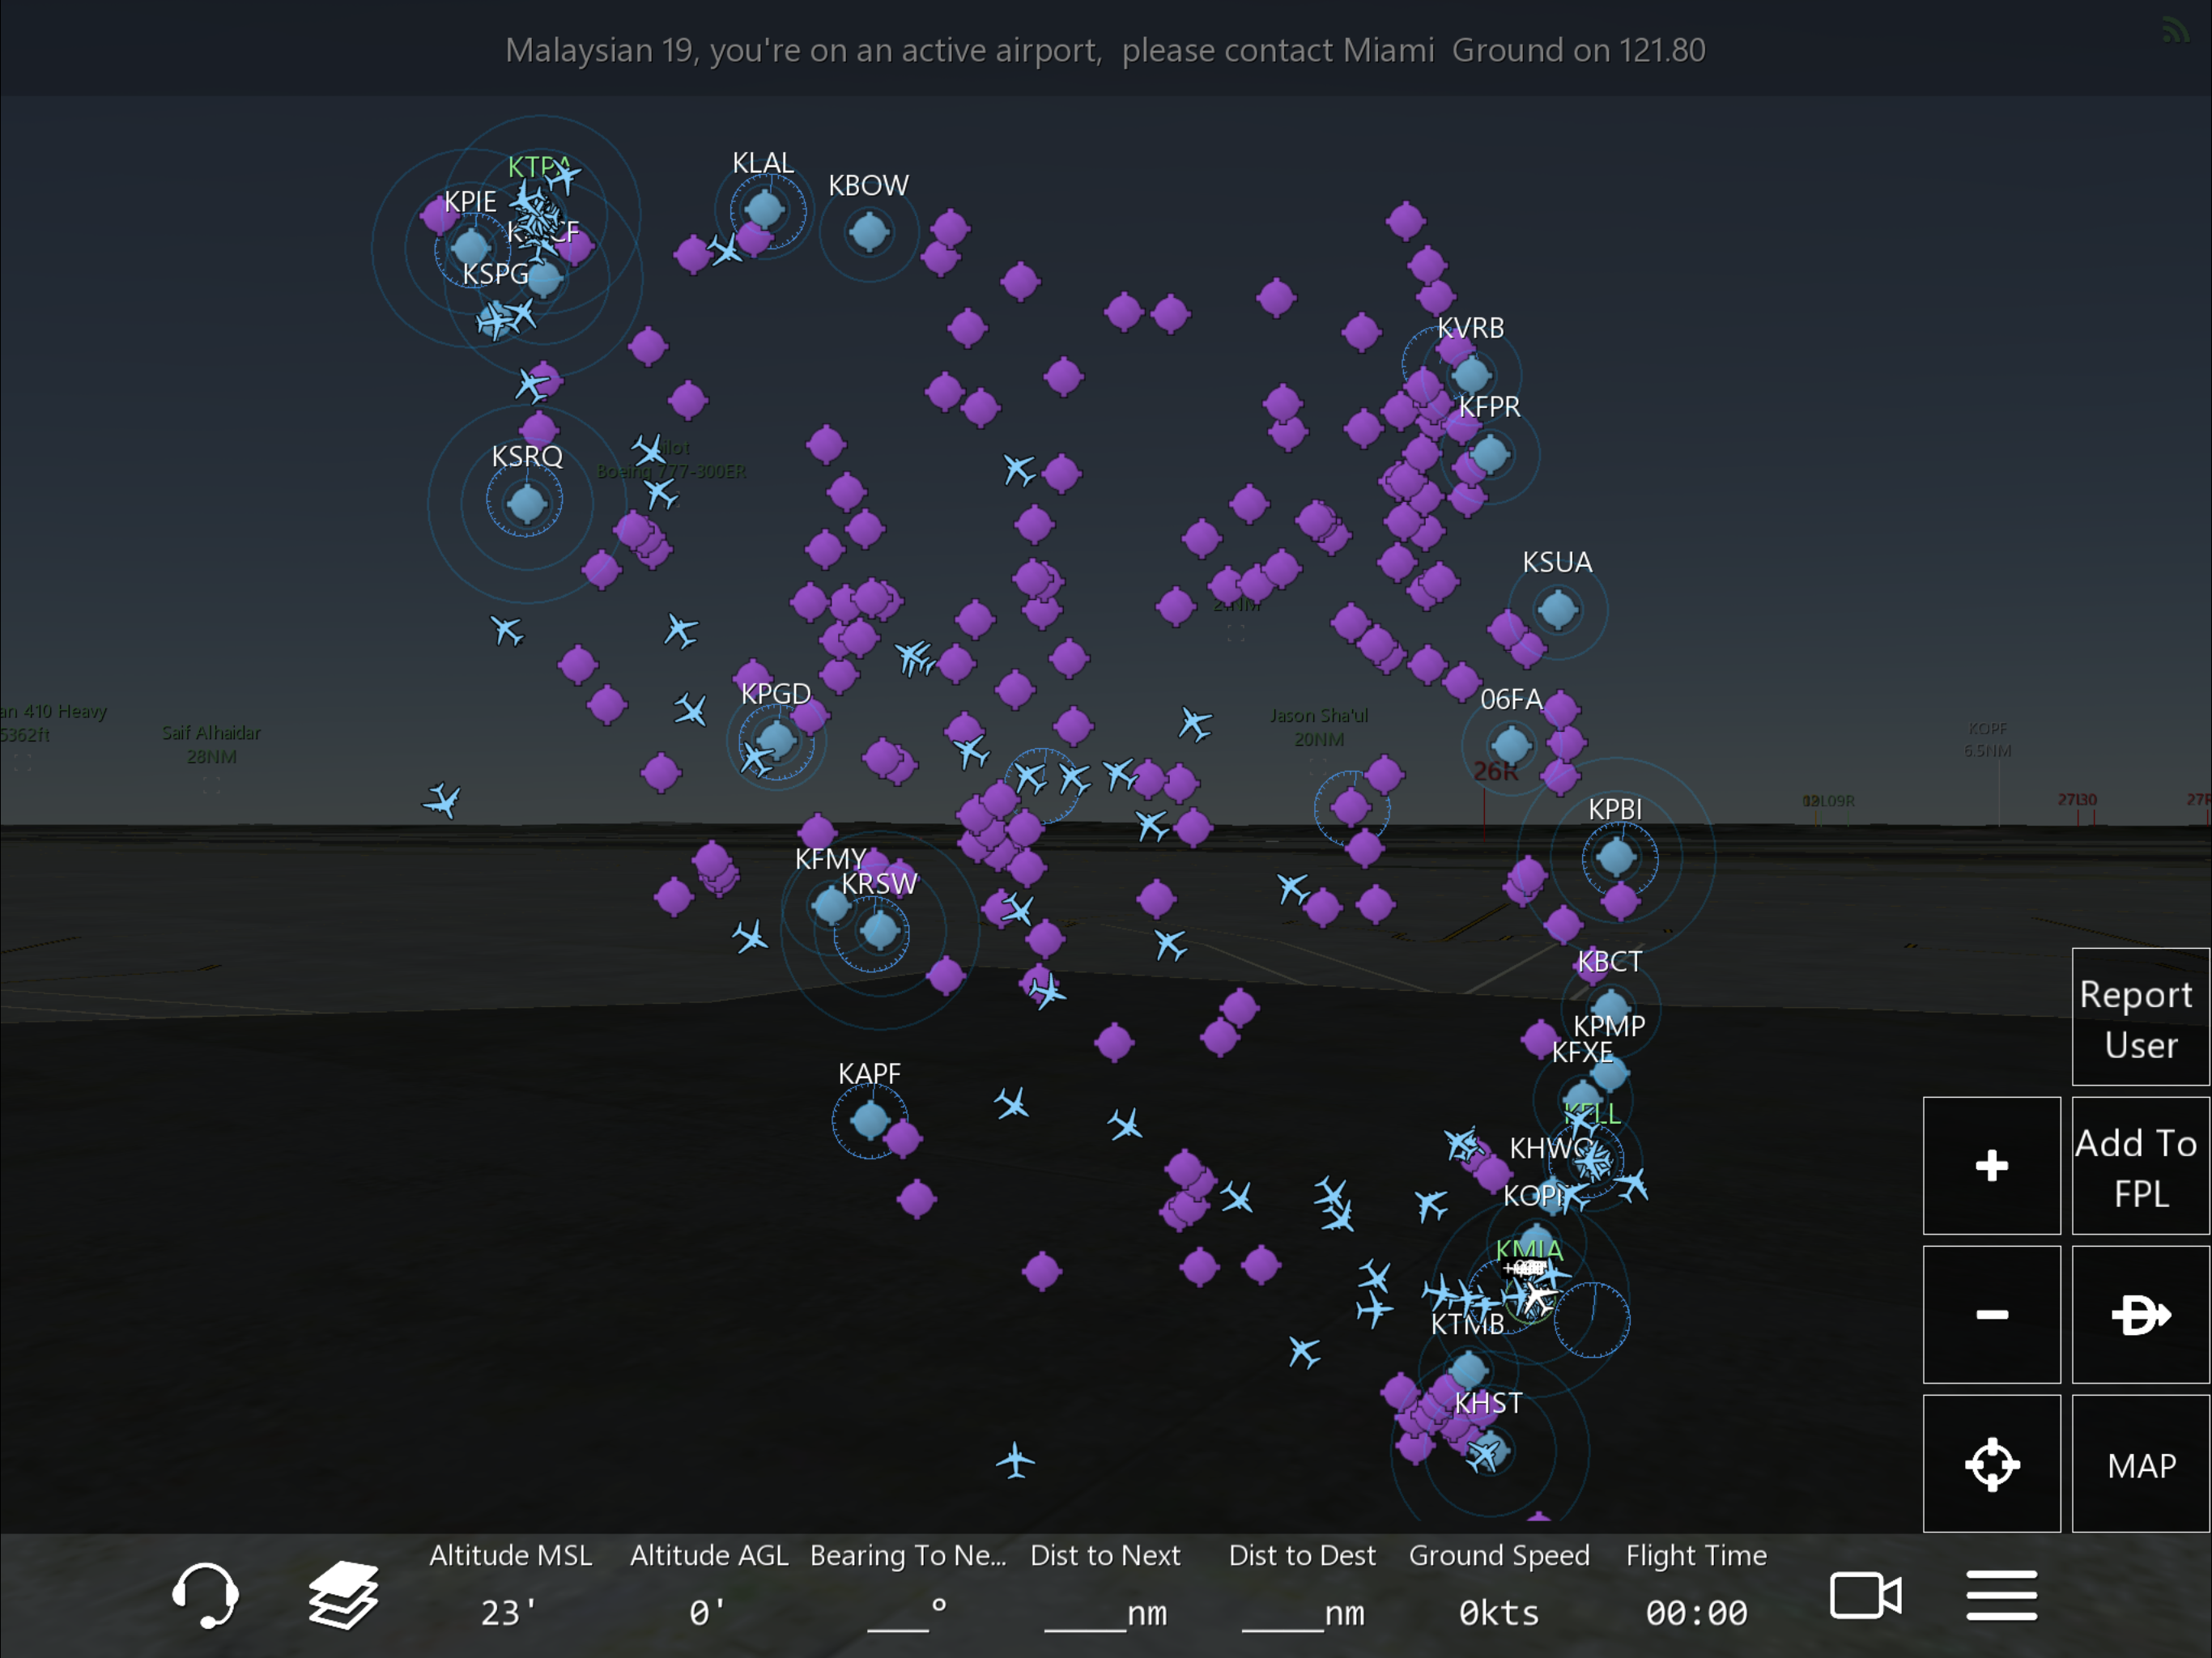Center map on aircraft crosshair icon
The image size is (2212, 1658).
[x=1991, y=1464]
